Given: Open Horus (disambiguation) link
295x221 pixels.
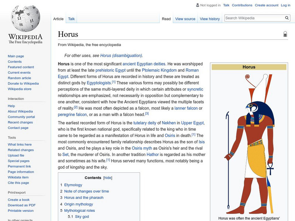Looking at the screenshot, I should pos(121,56).
